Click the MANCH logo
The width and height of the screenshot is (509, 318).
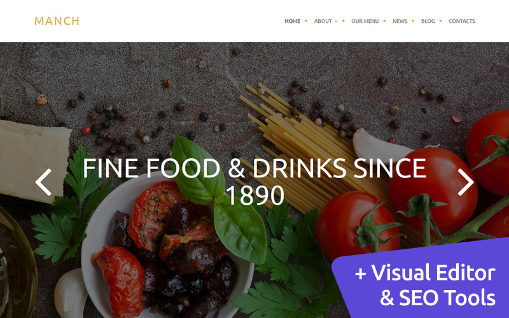(x=57, y=21)
